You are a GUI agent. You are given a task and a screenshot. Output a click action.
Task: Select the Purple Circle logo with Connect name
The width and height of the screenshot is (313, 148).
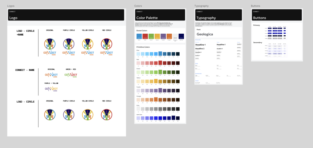point(69,47)
